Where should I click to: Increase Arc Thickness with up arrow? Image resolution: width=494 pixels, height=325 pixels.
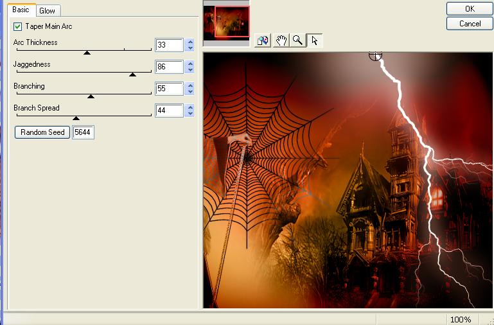(190, 42)
